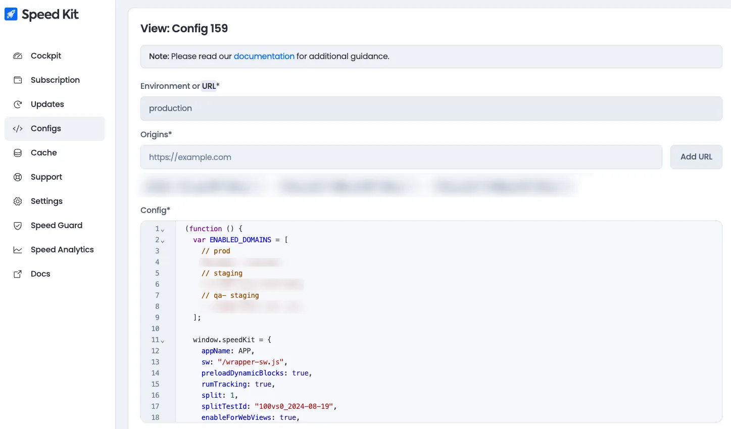The height and width of the screenshot is (429, 731).
Task: Collapse the code fold at line 2
Action: pyautogui.click(x=163, y=241)
